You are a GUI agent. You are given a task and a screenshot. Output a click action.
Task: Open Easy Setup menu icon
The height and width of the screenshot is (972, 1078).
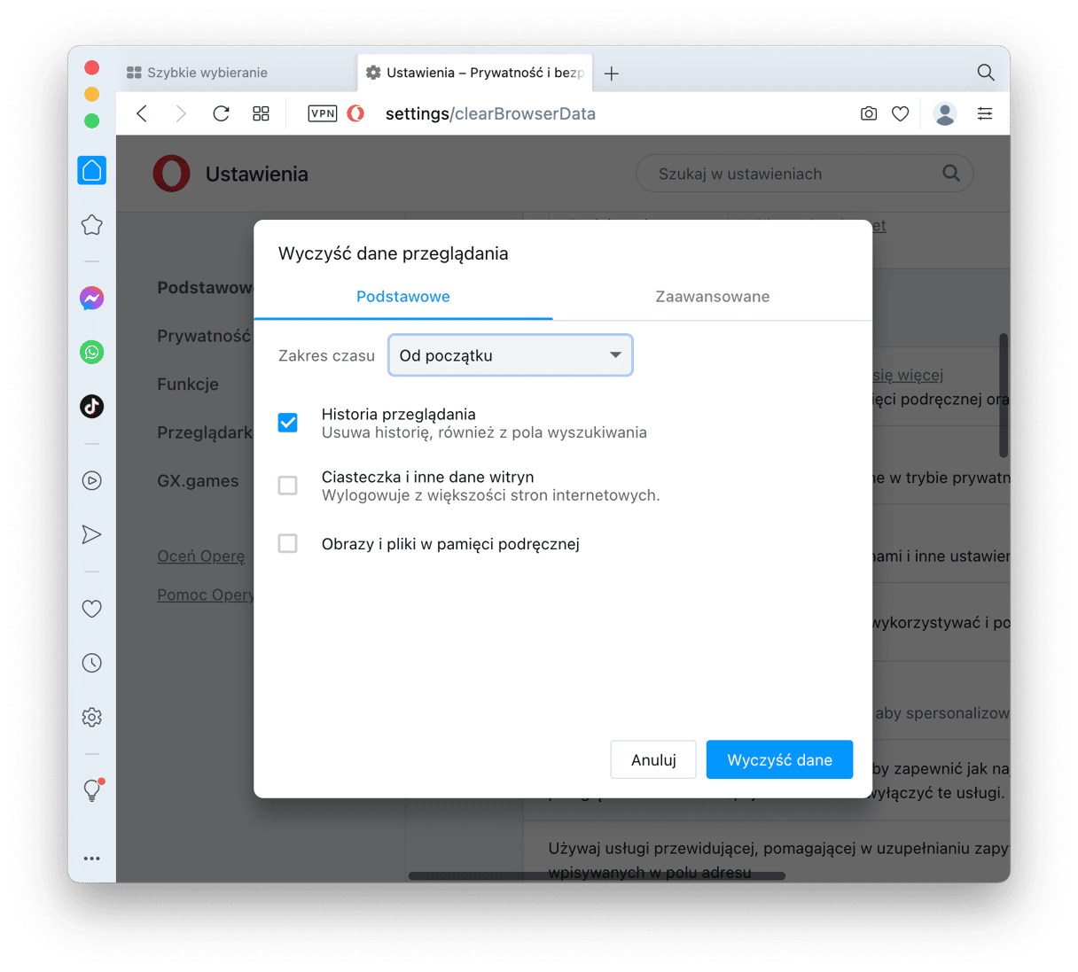(x=985, y=113)
